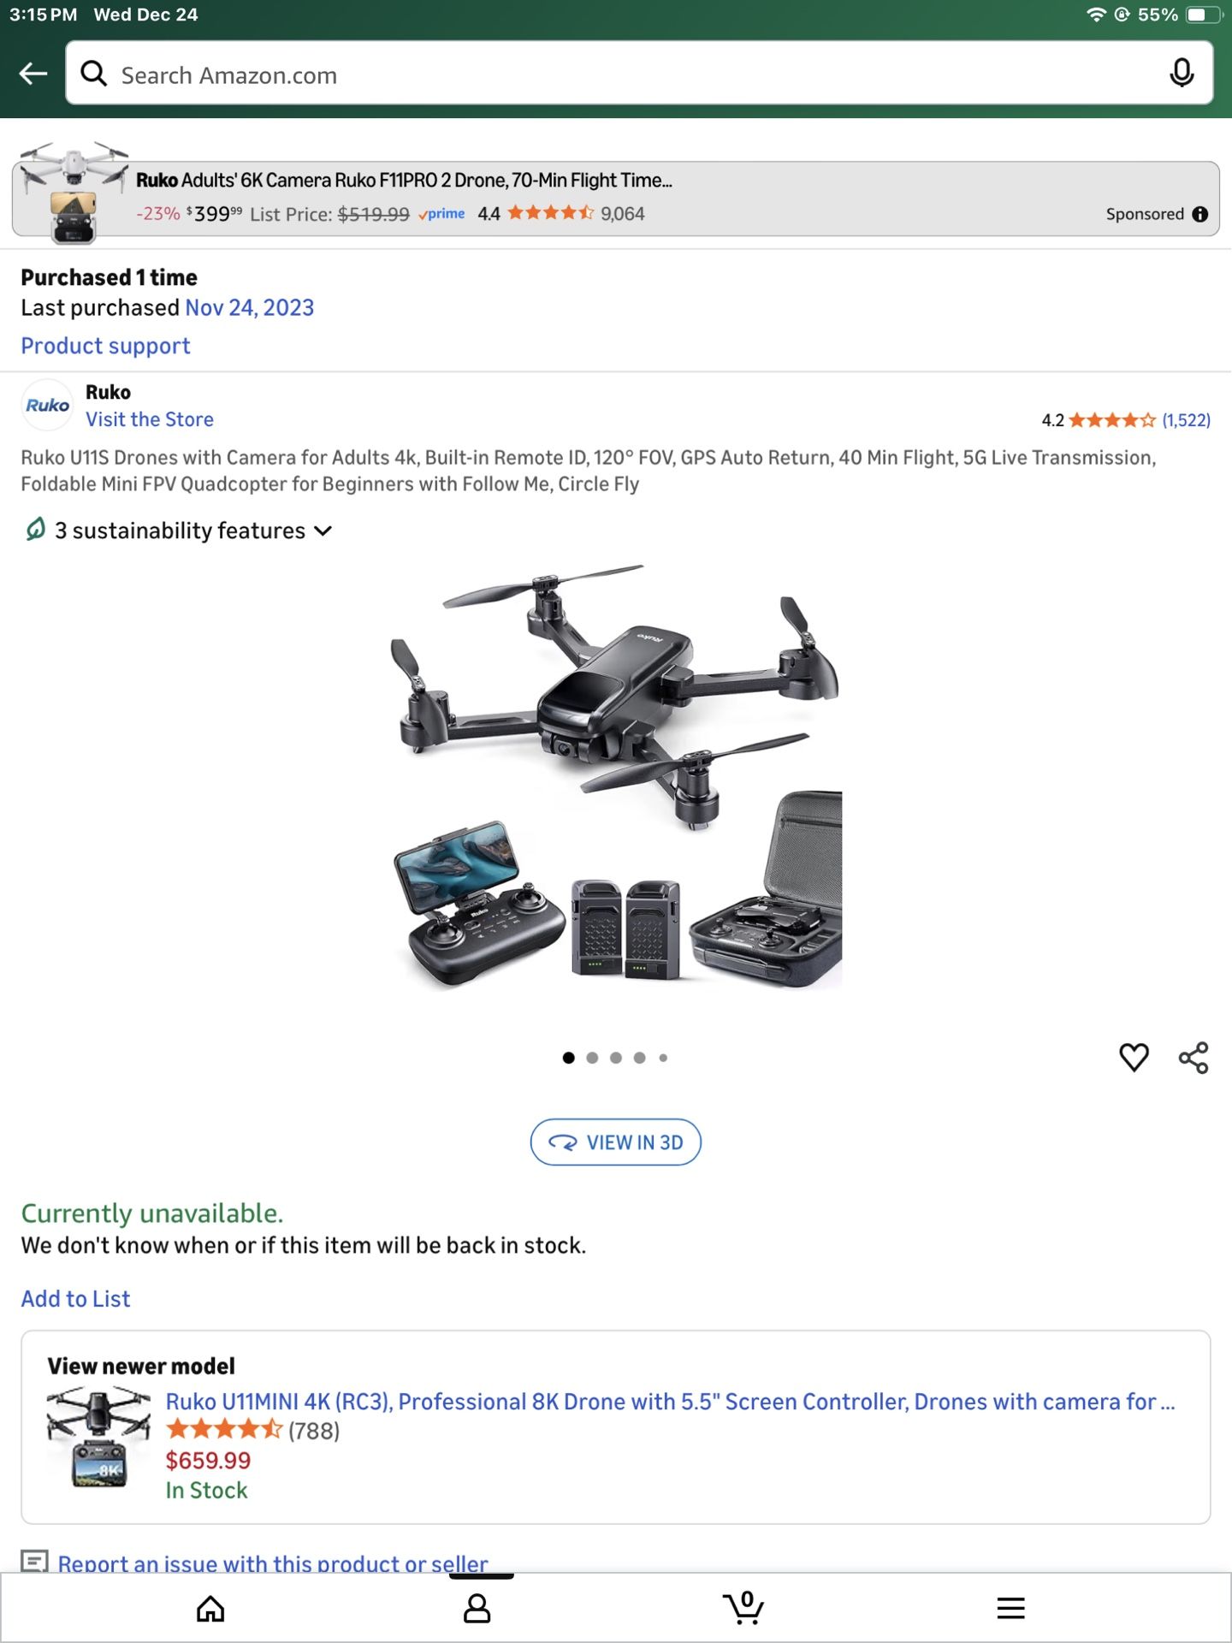The image size is (1232, 1643).
Task: Open the cart icon
Action: tap(743, 1608)
